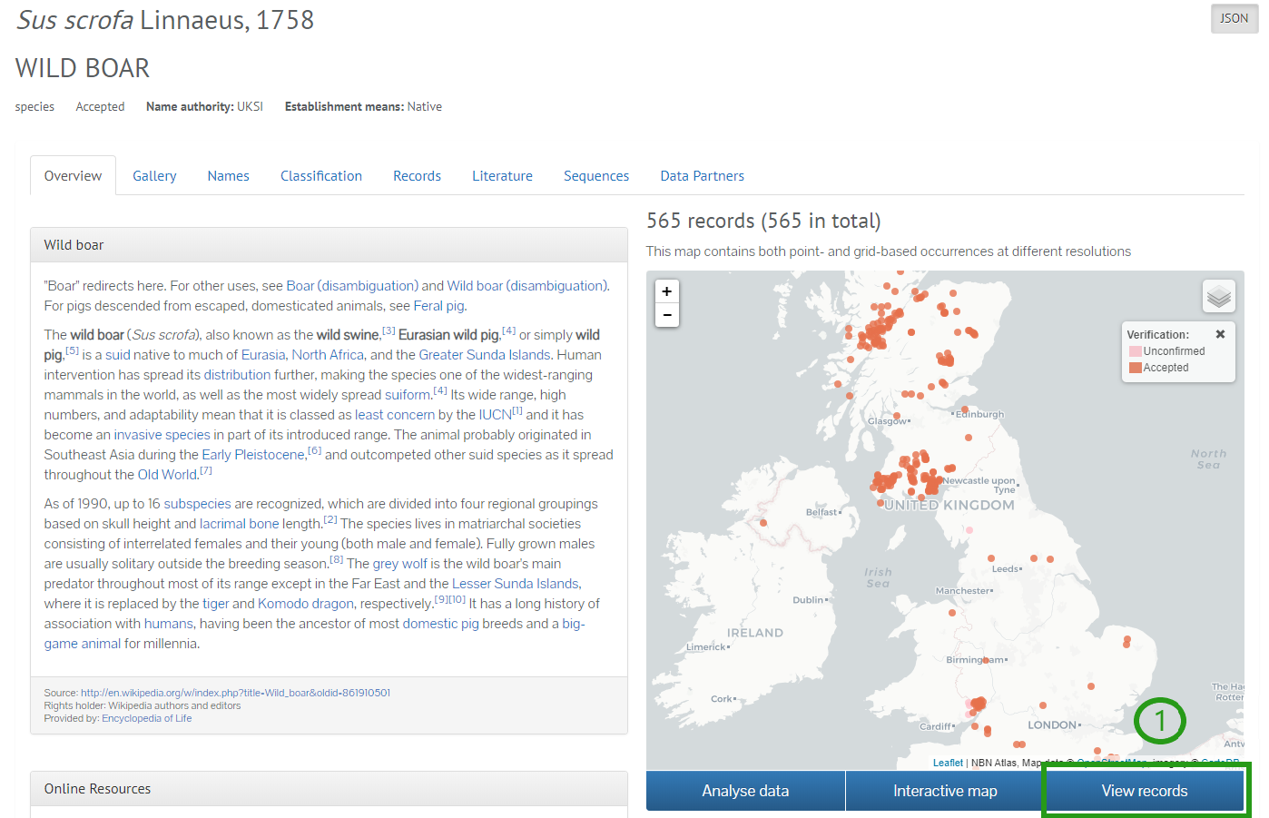
Task: View the Data Partners tab
Action: pos(702,176)
